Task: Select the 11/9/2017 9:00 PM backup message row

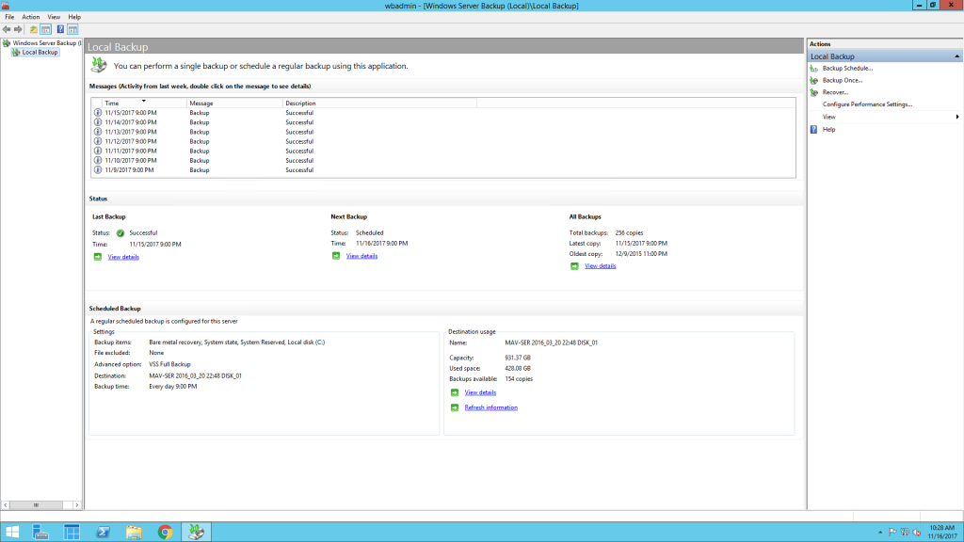Action: tap(443, 170)
